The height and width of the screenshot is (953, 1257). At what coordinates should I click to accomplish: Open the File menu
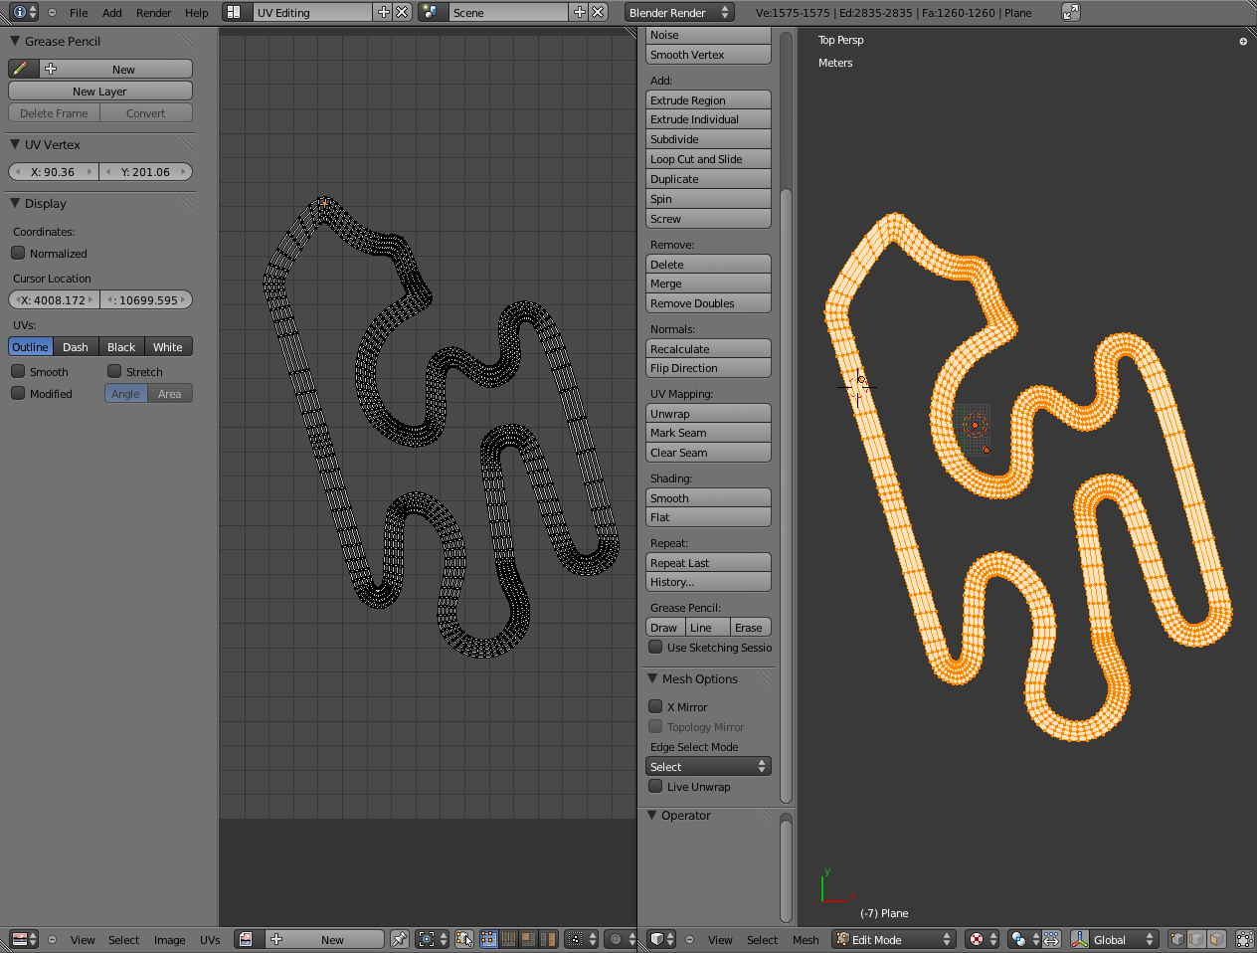click(x=79, y=13)
